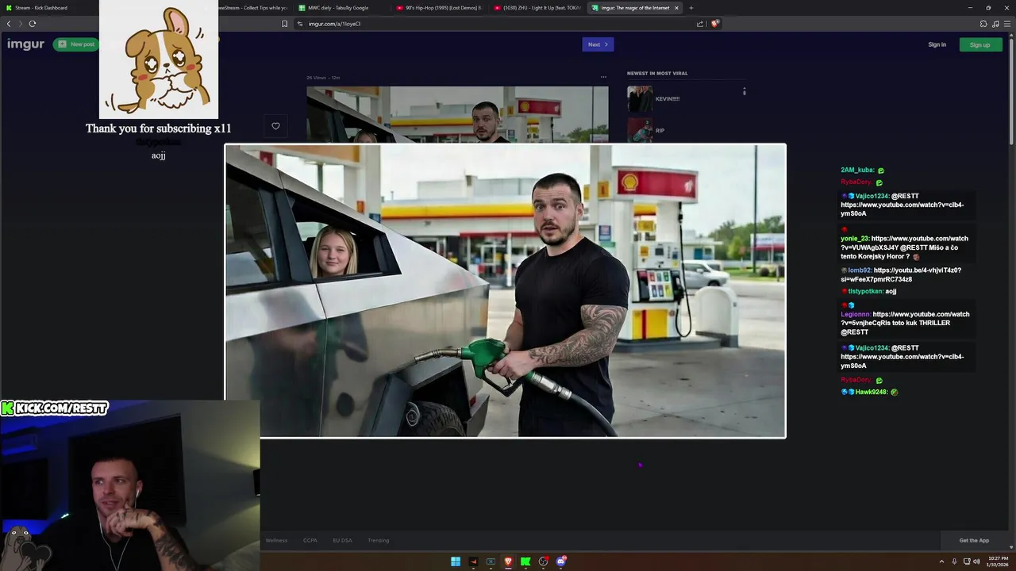Click the microphone tray icon
The image size is (1016, 571).
click(954, 561)
